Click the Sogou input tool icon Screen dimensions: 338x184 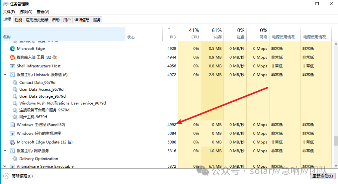[x=13, y=57]
